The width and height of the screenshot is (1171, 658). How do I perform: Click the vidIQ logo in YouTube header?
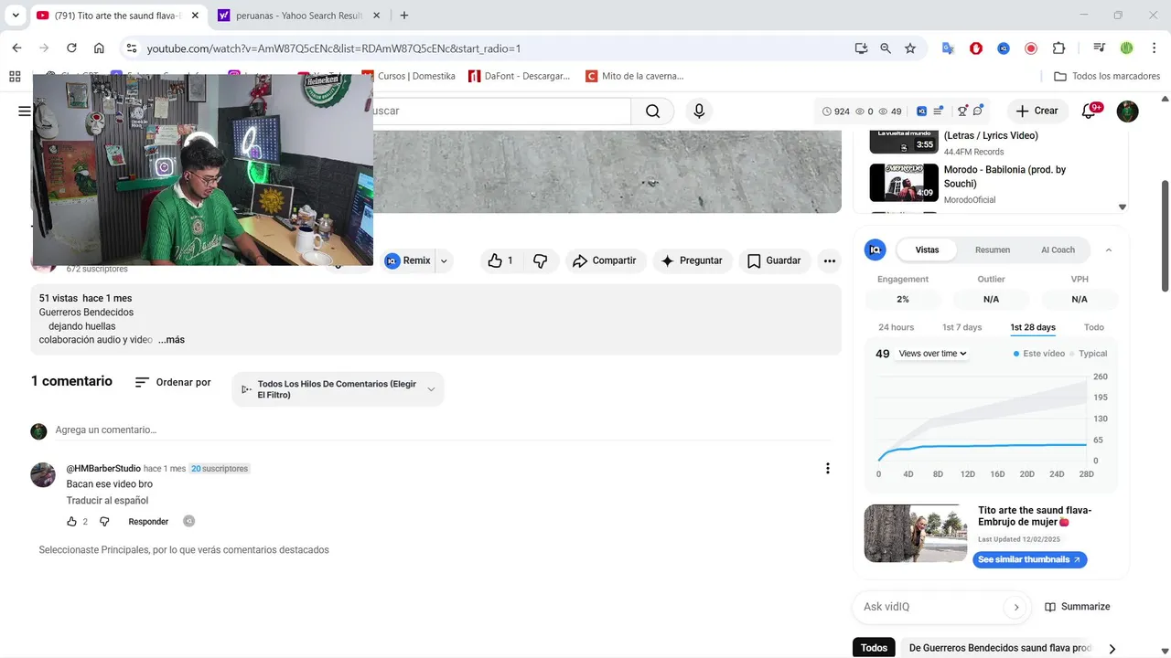pyautogui.click(x=921, y=111)
